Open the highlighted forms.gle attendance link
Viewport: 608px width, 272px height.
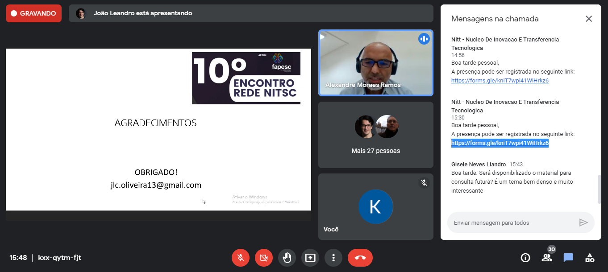click(500, 143)
